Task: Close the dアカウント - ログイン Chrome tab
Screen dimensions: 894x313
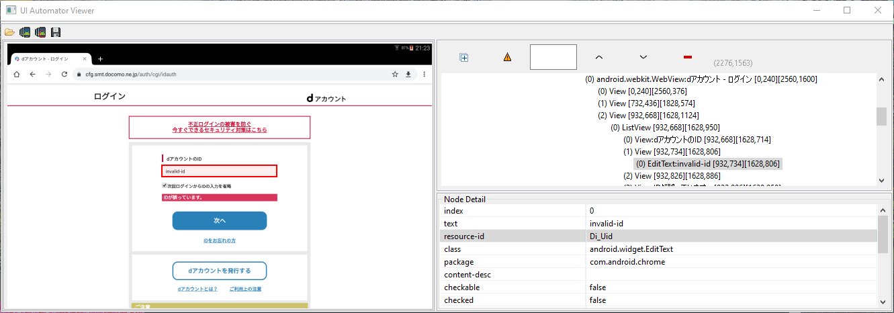Action: pos(83,59)
